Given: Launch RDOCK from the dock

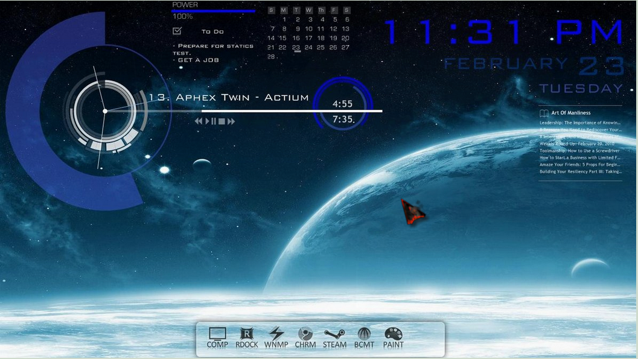Looking at the screenshot, I should (247, 337).
